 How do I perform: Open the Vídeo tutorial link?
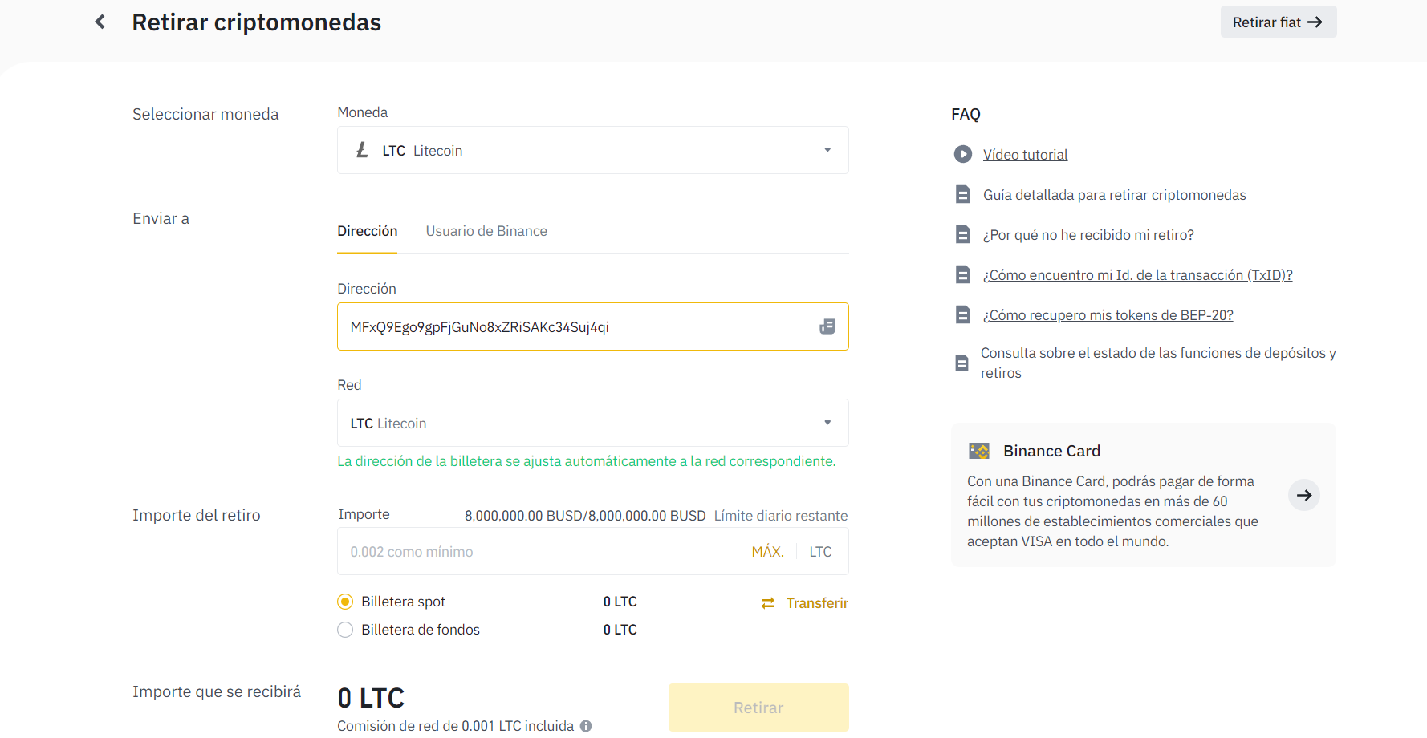coord(1026,155)
